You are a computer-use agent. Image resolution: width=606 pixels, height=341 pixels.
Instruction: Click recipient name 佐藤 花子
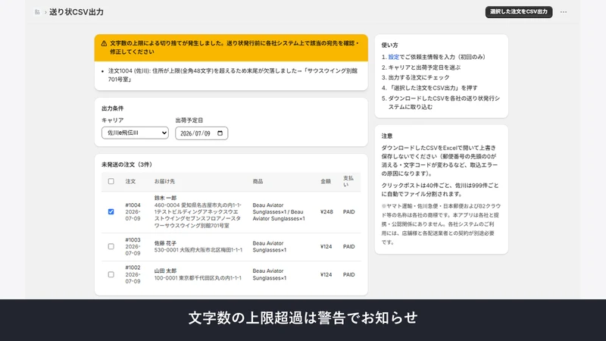coord(165,243)
